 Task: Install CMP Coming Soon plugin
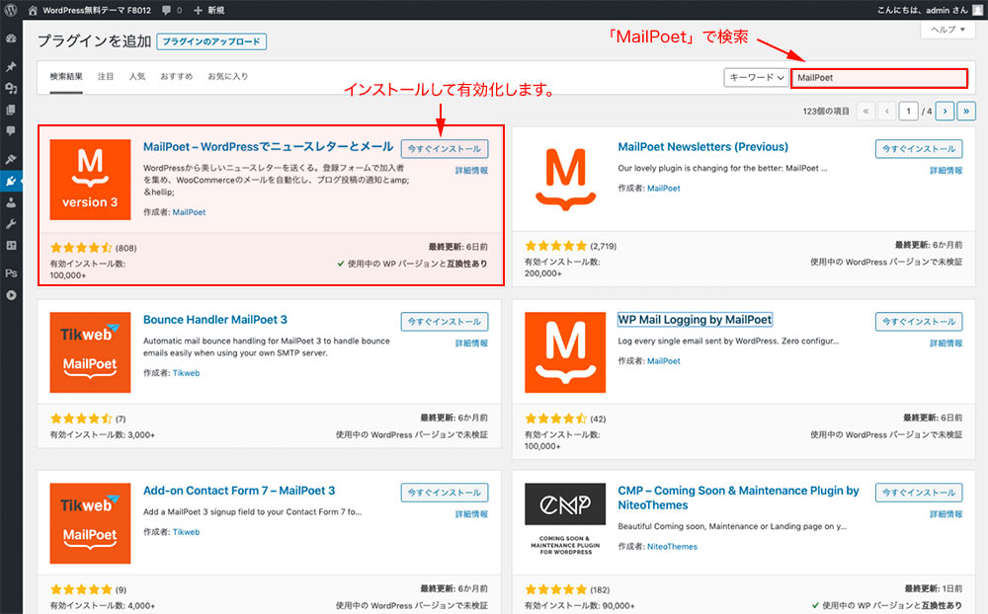(919, 493)
